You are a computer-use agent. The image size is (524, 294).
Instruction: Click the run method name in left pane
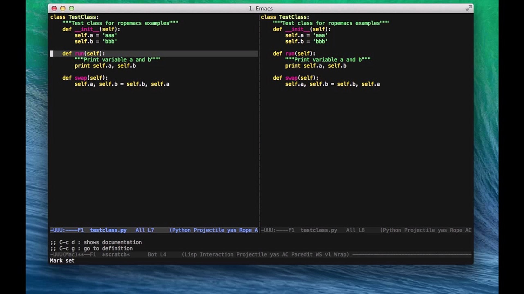(79, 54)
